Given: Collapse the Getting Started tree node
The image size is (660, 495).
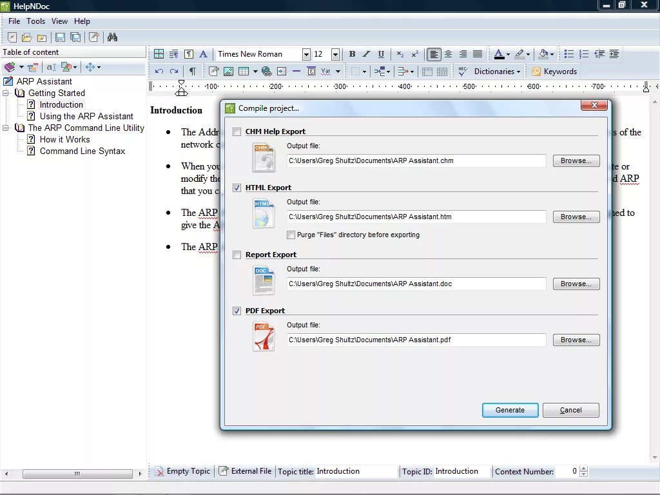Looking at the screenshot, I should tap(6, 93).
